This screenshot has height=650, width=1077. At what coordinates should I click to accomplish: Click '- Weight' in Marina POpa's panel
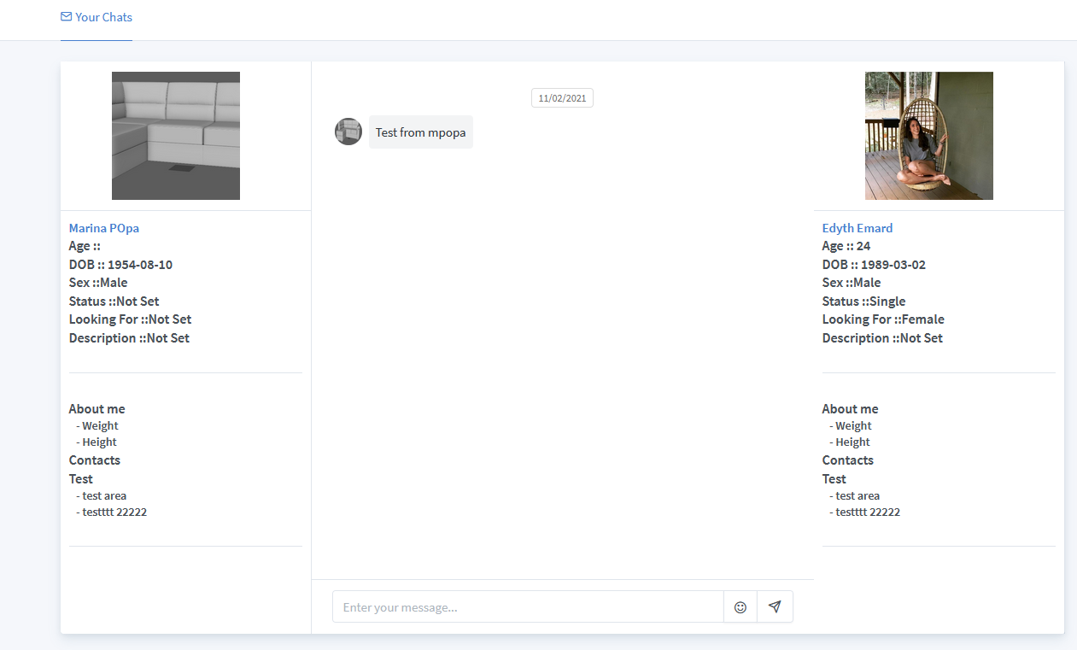[x=97, y=426]
